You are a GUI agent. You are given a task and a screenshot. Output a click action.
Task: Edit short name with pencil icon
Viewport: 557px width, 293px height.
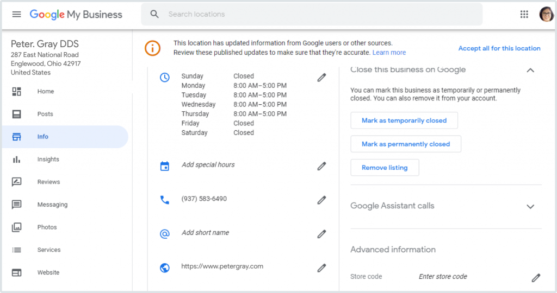point(321,234)
